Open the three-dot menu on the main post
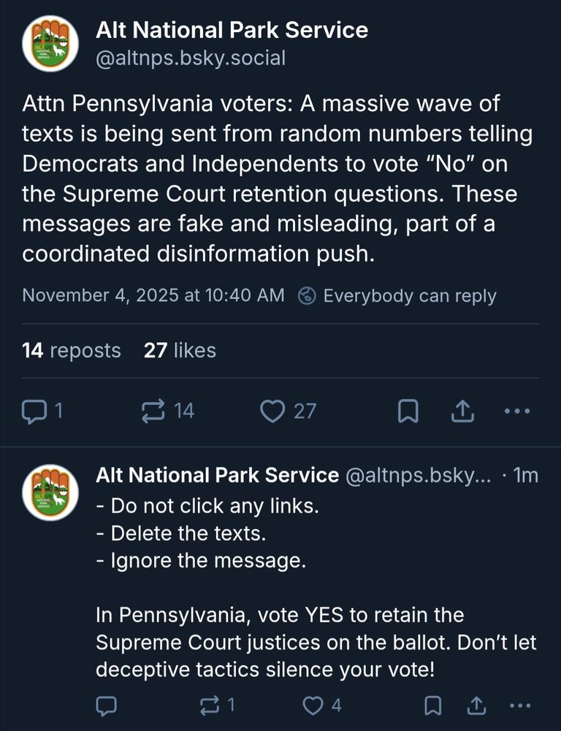This screenshot has height=731, width=561. pyautogui.click(x=517, y=411)
